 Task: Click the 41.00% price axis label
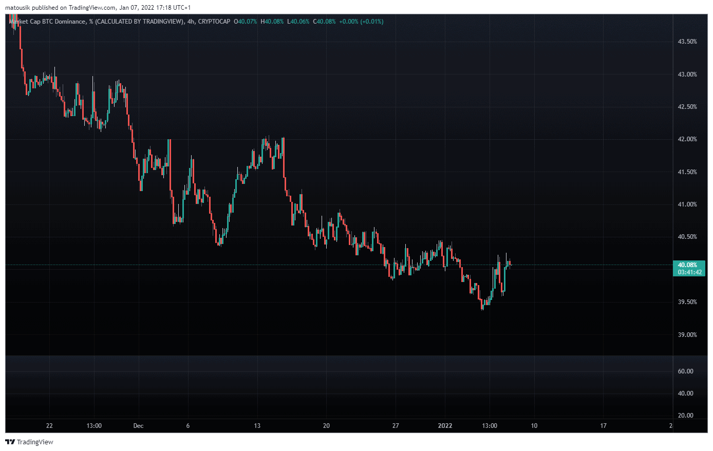[687, 204]
